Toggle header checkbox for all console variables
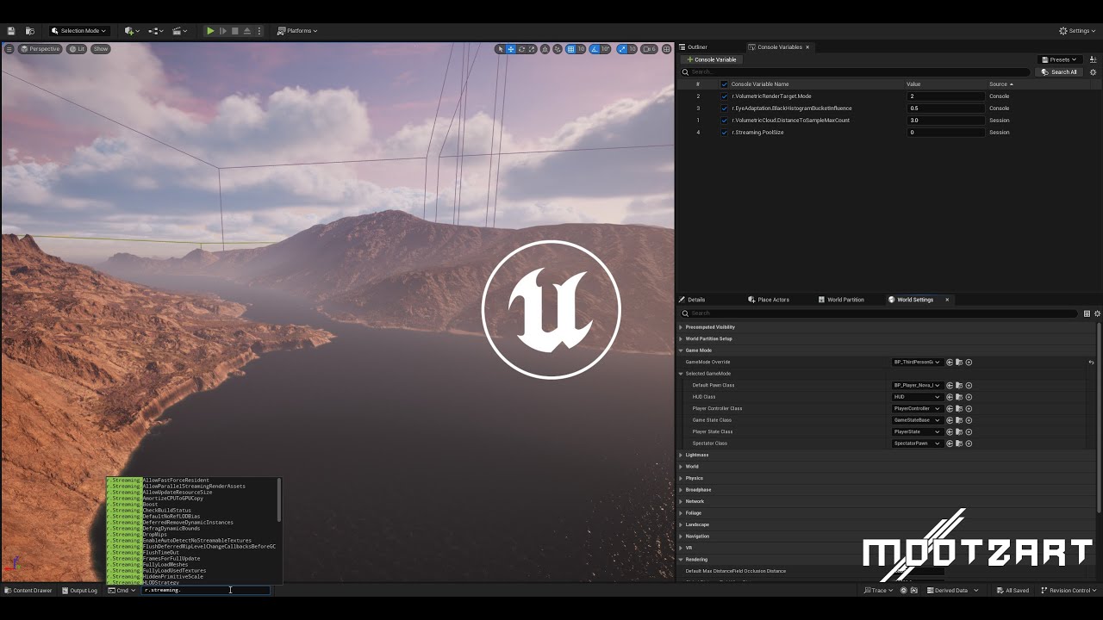This screenshot has width=1103, height=620. click(724, 84)
